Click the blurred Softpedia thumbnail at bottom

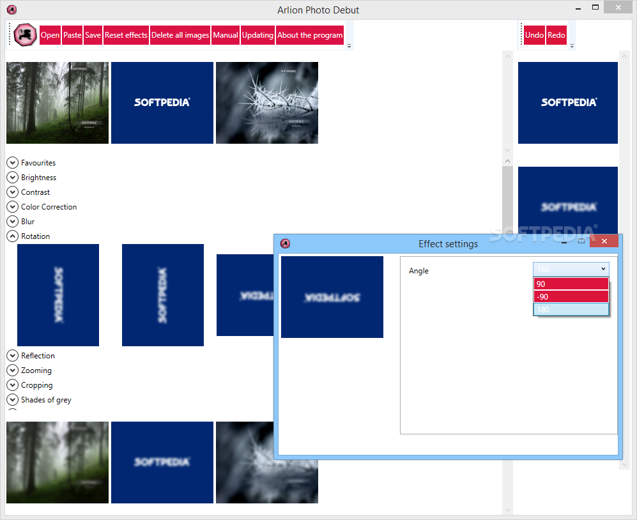click(x=162, y=463)
